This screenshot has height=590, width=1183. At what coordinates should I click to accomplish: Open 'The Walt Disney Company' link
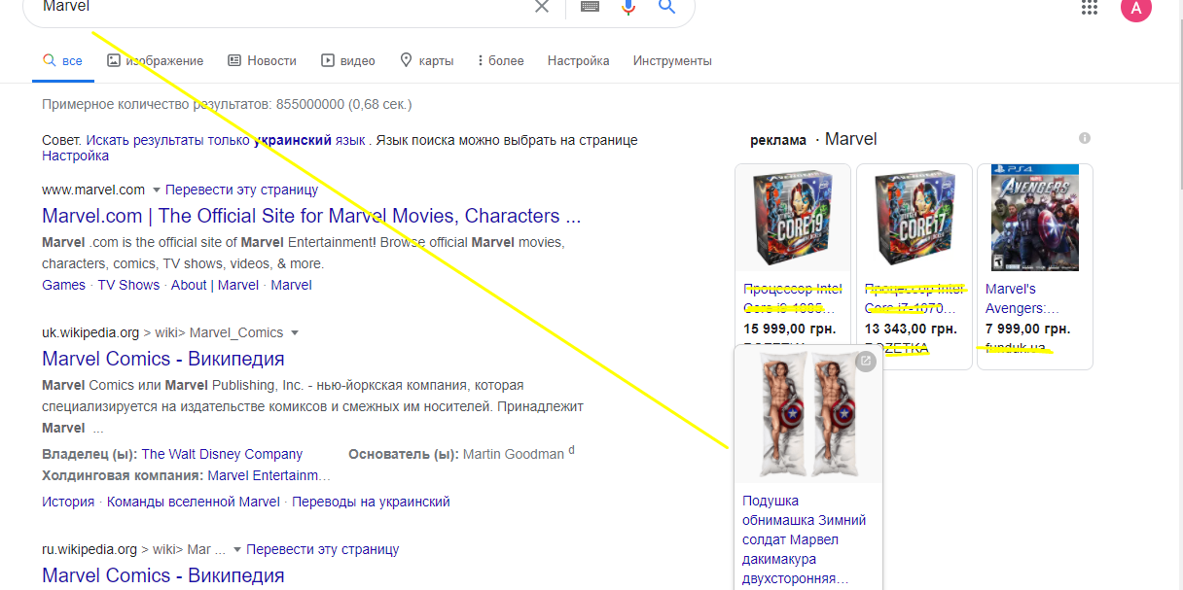222,454
